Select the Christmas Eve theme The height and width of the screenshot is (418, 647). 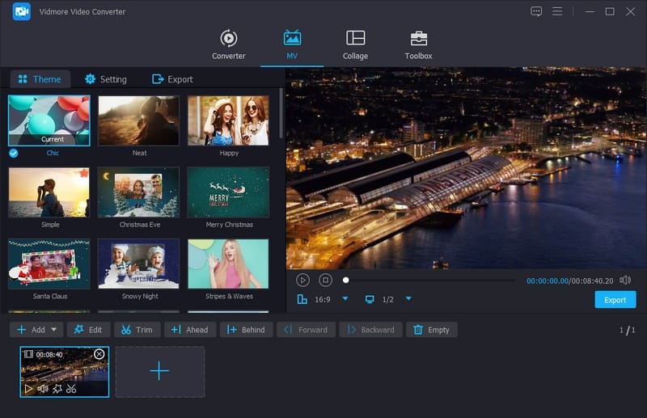click(x=138, y=192)
